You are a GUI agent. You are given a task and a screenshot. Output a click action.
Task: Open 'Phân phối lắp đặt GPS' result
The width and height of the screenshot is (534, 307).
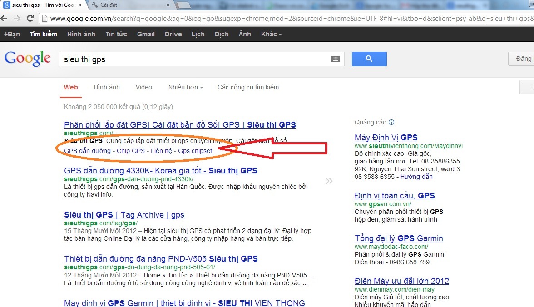[180, 125]
